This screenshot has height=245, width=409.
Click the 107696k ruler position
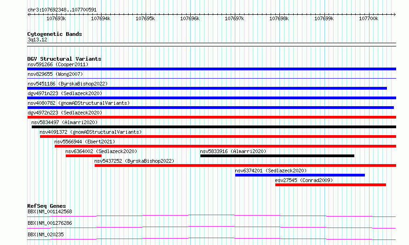[190, 18]
